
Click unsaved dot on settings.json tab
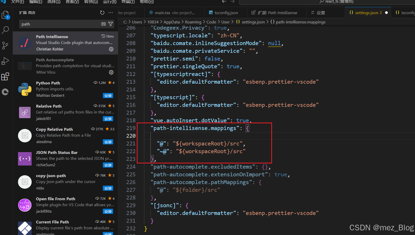click(x=386, y=13)
